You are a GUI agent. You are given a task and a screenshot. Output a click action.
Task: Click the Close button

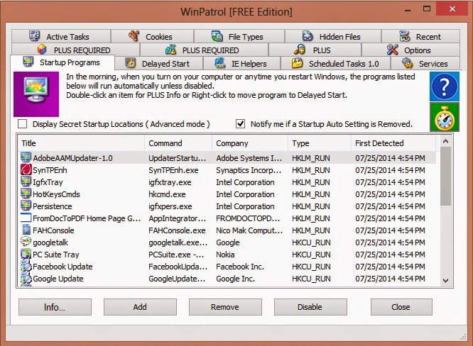point(401,307)
